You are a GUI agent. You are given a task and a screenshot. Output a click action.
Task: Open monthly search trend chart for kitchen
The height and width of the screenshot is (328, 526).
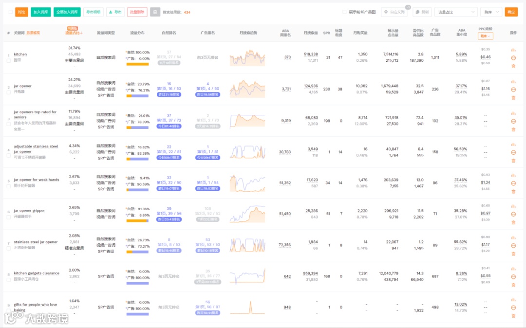(x=247, y=57)
